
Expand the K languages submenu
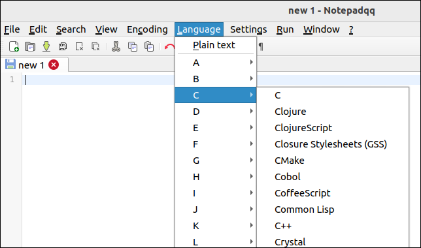pyautogui.click(x=216, y=226)
